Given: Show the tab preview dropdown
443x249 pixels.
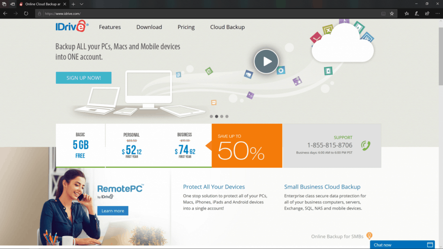Looking at the screenshot, I should tap(81, 4).
